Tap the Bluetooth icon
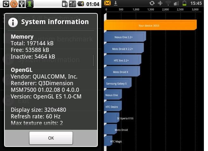208x151 pixels. click(x=160, y=3)
